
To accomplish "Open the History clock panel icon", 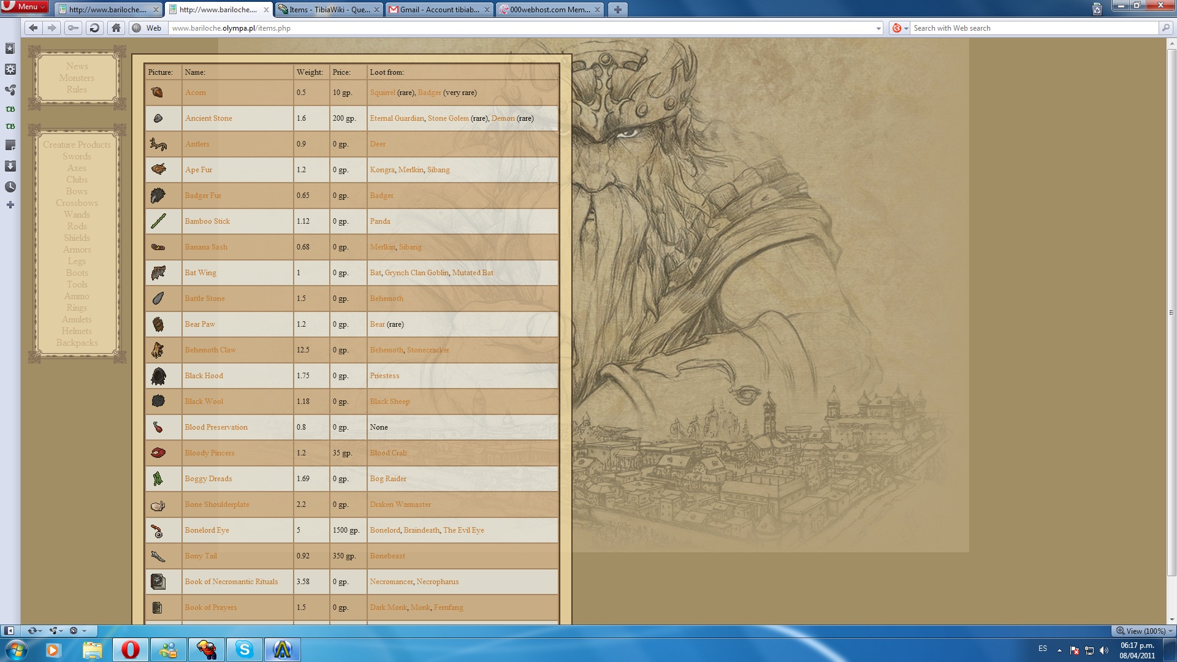I will 10,187.
